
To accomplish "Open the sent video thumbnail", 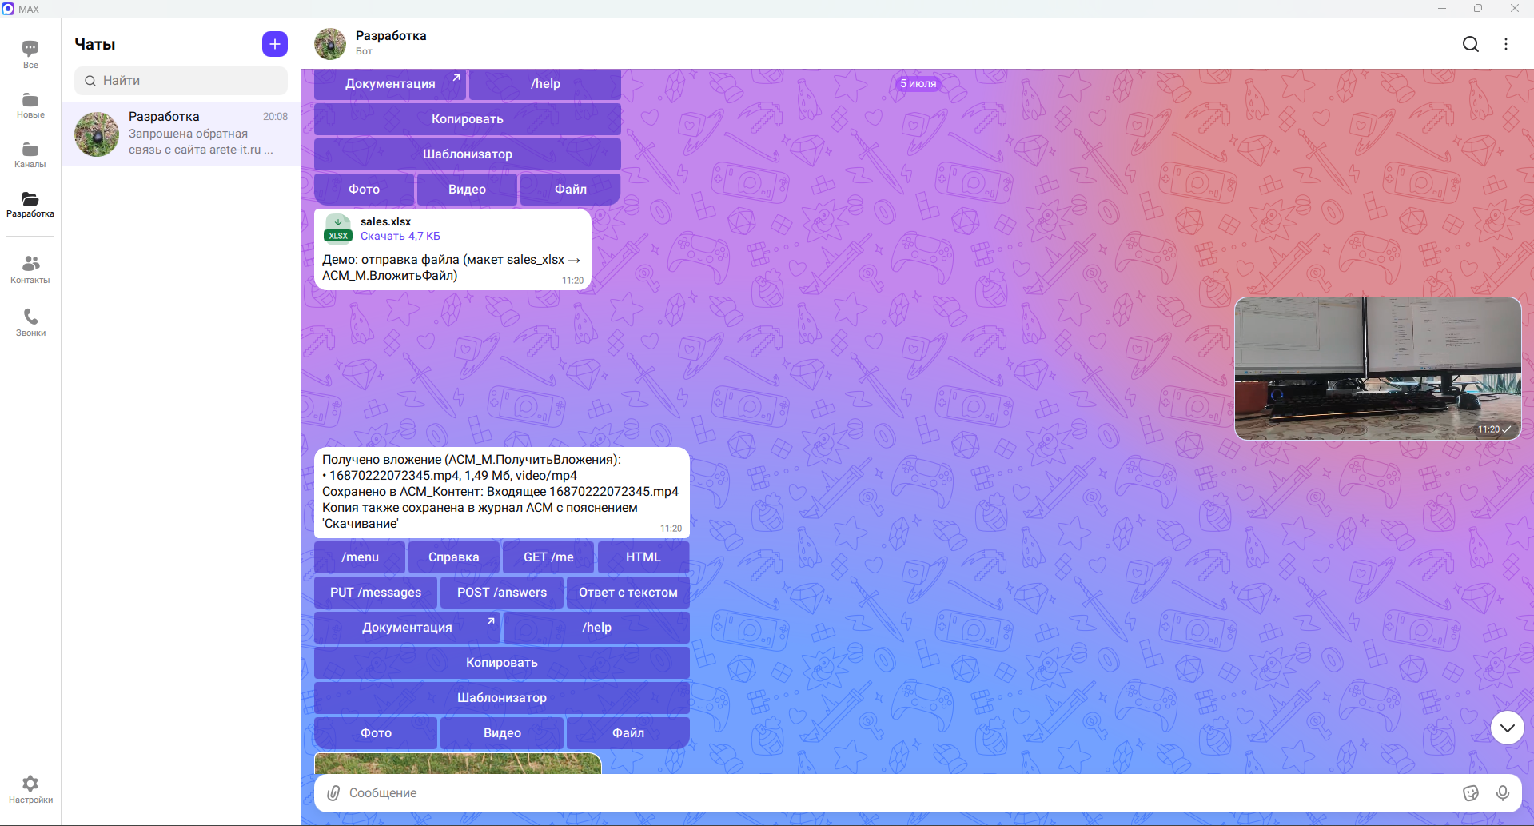I will [1377, 369].
